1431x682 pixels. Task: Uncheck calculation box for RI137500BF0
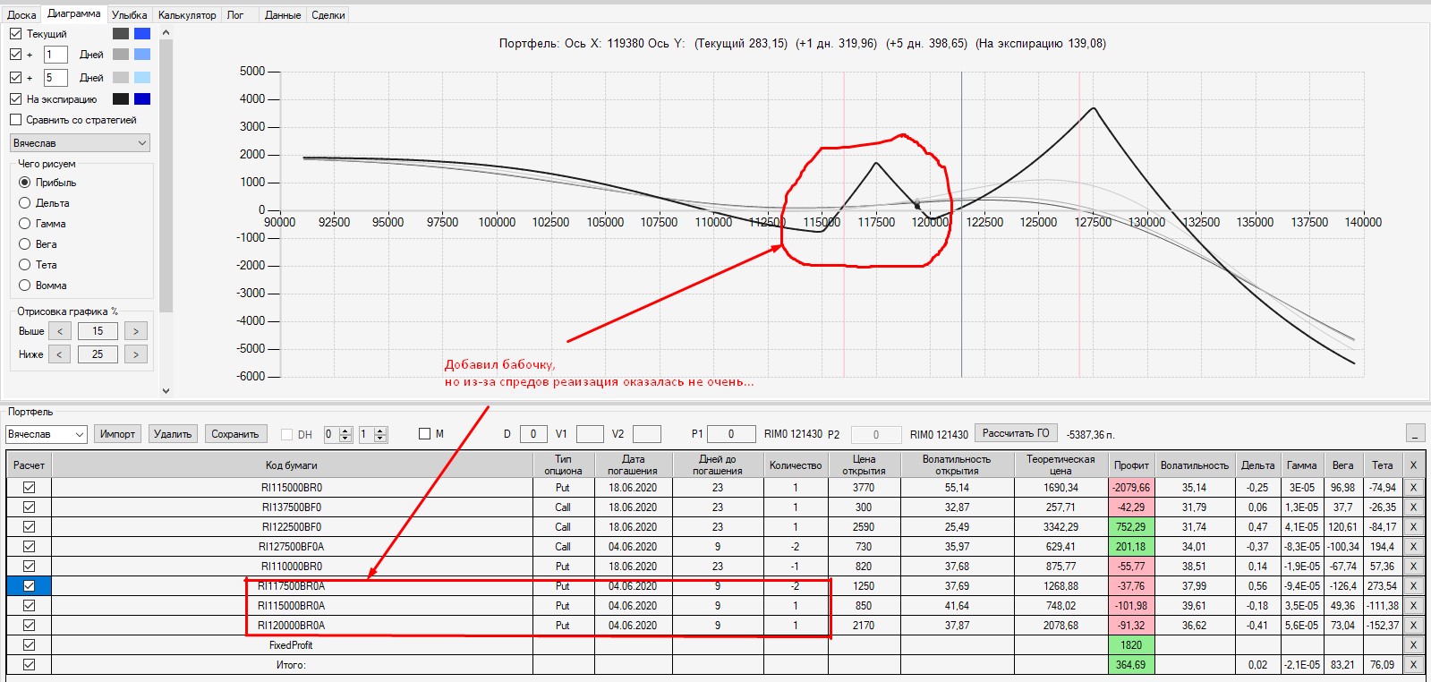pyautogui.click(x=30, y=507)
